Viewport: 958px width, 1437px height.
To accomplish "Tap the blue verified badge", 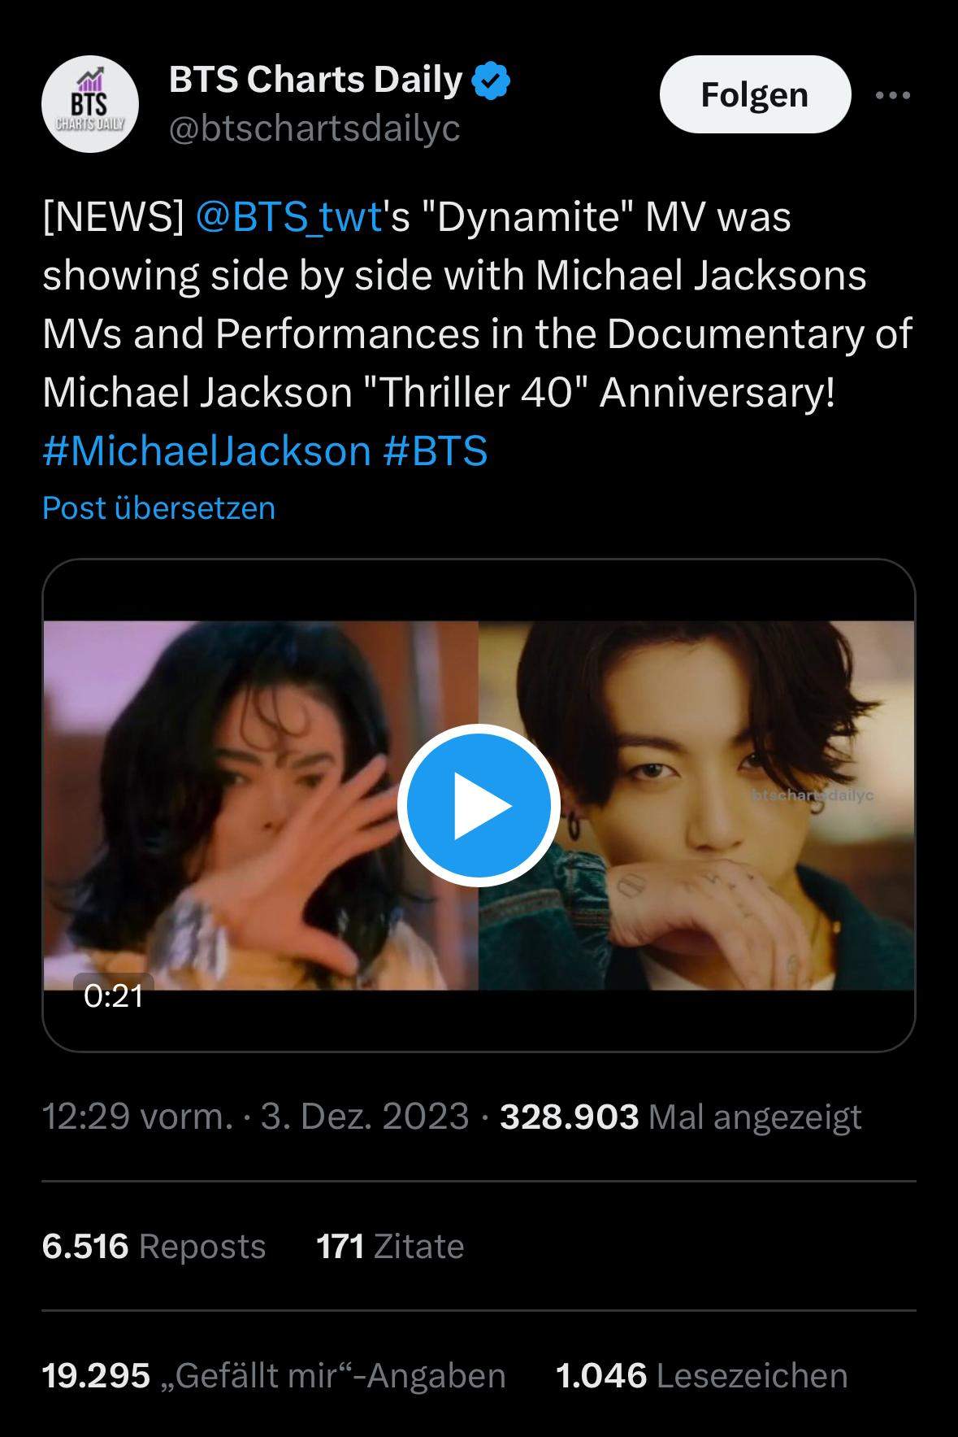I will coord(492,81).
